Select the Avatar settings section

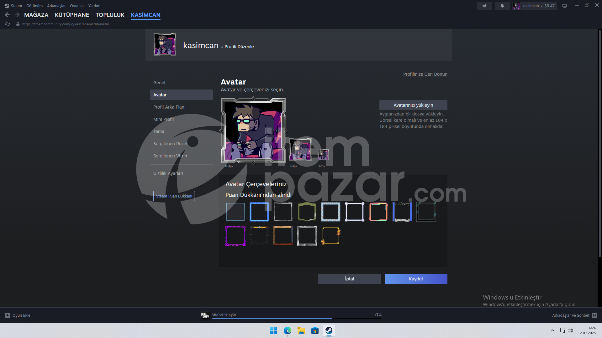point(182,95)
